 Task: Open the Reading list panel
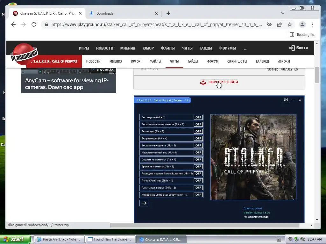click(302, 35)
